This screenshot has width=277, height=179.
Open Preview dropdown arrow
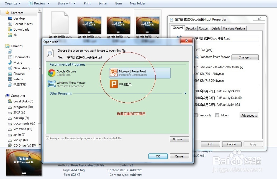tap(48, 3)
